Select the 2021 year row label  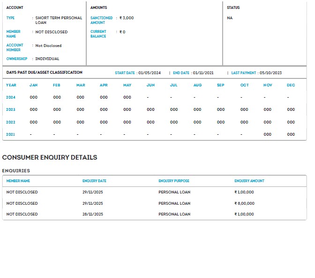(x=11, y=134)
